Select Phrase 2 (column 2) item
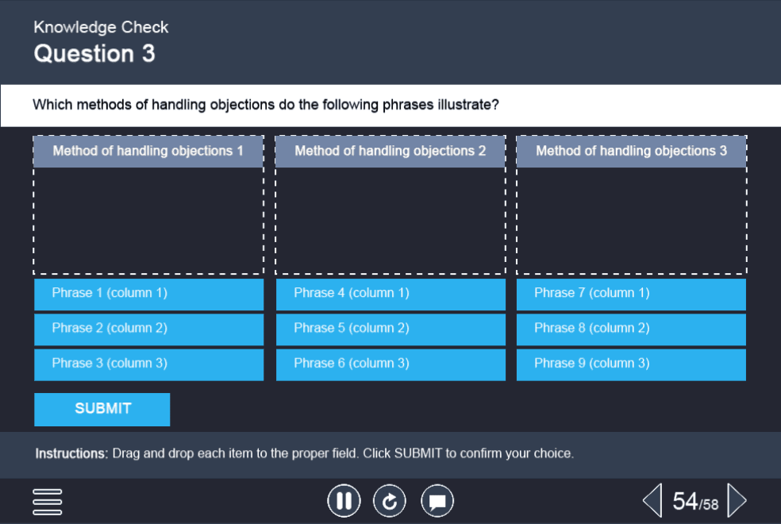 (x=148, y=329)
